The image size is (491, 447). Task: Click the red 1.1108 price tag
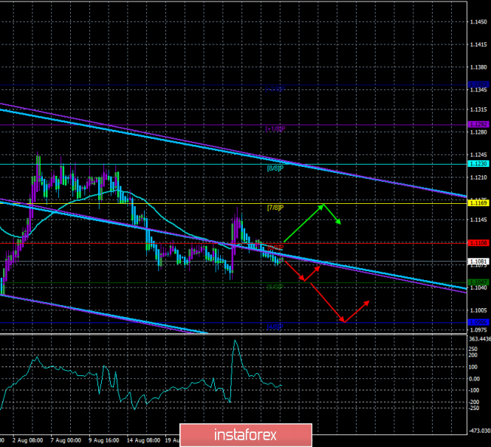pos(479,242)
